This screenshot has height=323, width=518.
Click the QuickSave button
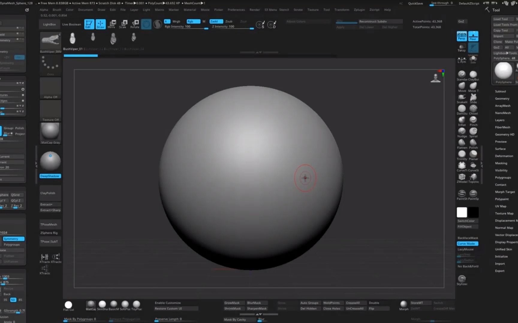pyautogui.click(x=415, y=3)
